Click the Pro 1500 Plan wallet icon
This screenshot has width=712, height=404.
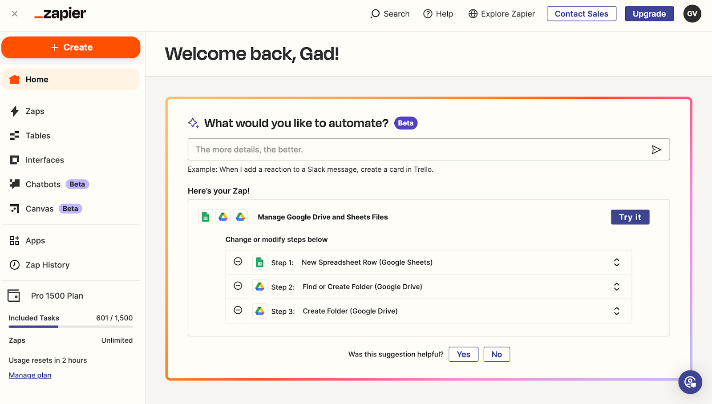(x=14, y=296)
